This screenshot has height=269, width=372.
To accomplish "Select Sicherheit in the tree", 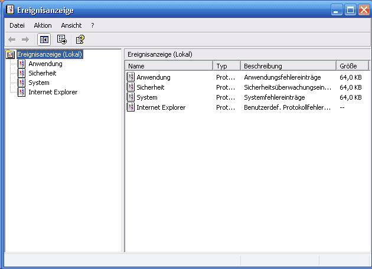I will 43,73.
